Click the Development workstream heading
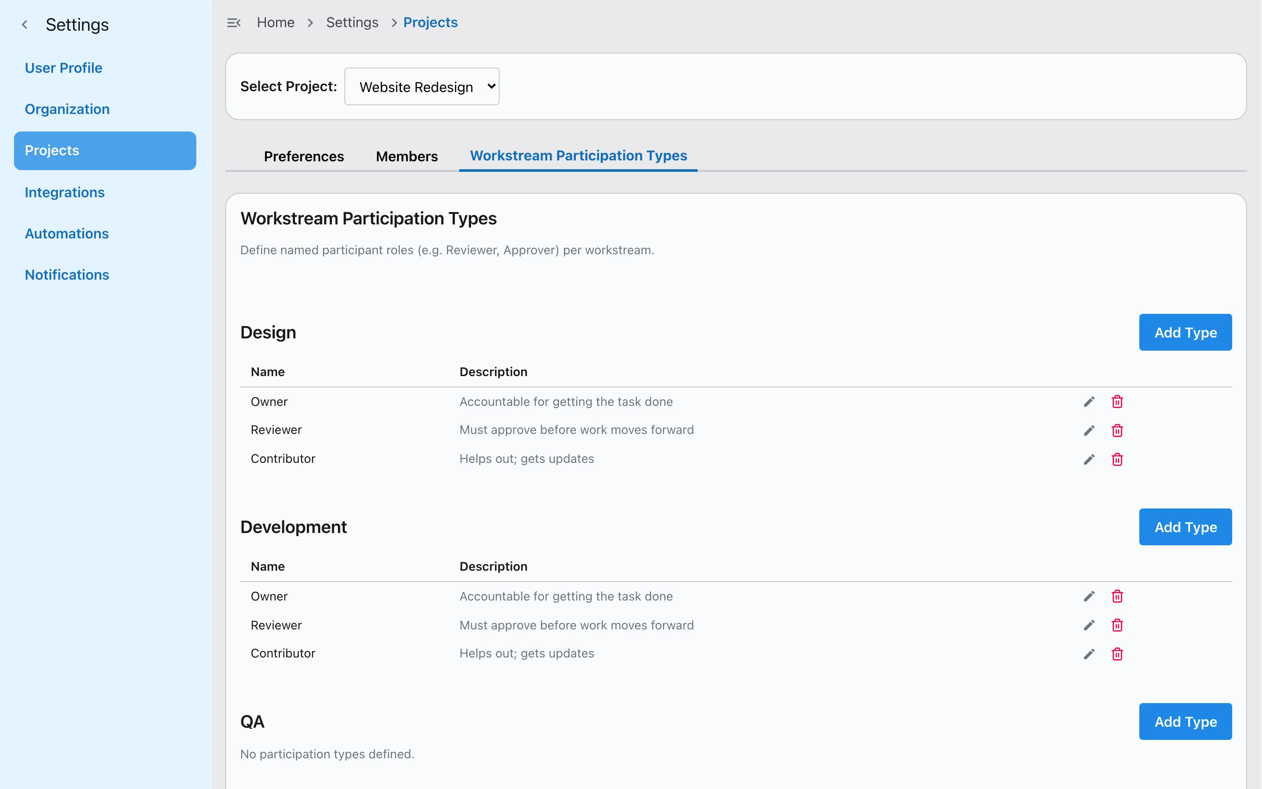The width and height of the screenshot is (1262, 789). point(294,527)
